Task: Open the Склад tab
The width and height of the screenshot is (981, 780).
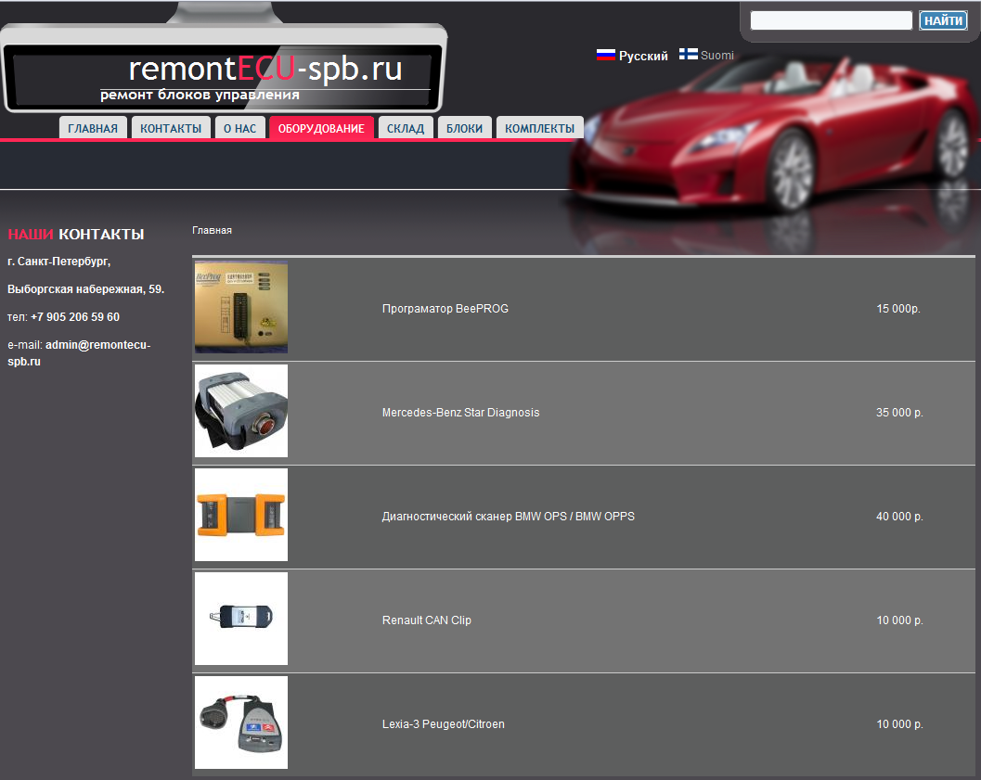Action: (406, 129)
